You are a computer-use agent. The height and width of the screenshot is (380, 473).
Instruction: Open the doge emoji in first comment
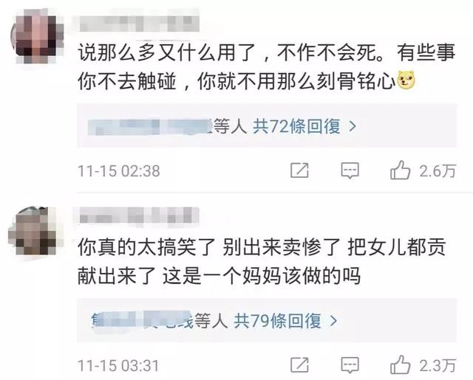[406, 80]
